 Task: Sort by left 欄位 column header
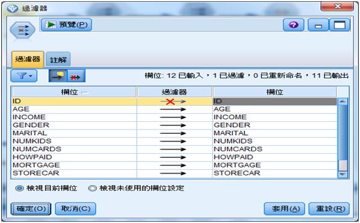74,92
